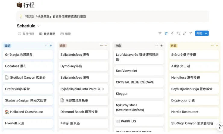Open the Stórurð 健行步道 card
The image size is (223, 134).
pyautogui.click(x=194, y=55)
